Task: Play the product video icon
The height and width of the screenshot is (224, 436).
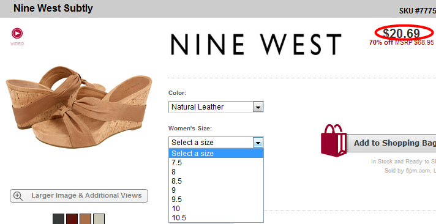Action: [17, 33]
